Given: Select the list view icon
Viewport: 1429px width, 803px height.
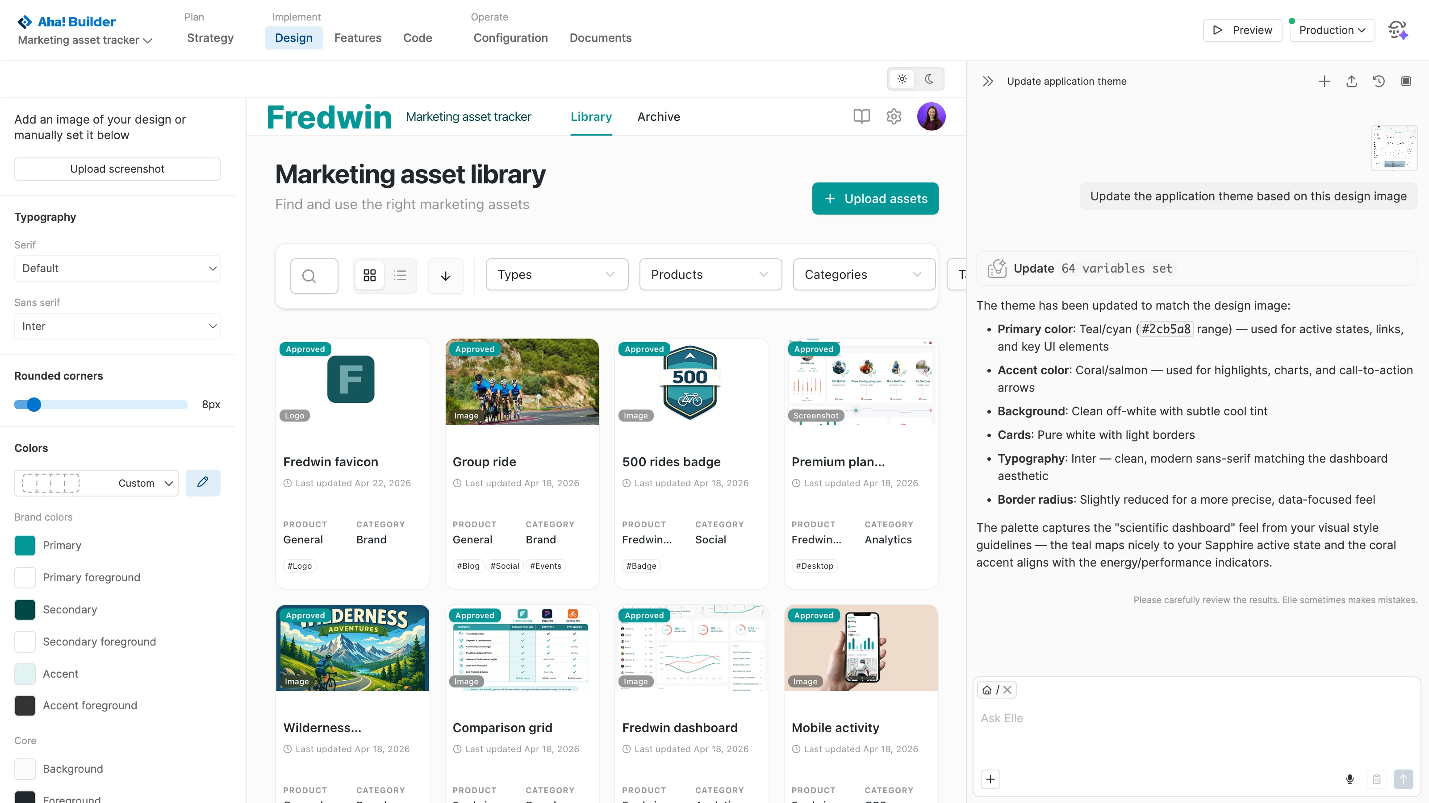Looking at the screenshot, I should pos(401,275).
